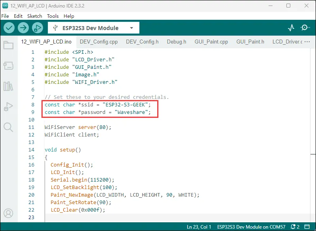Open the Sketch menu

pyautogui.click(x=34, y=16)
